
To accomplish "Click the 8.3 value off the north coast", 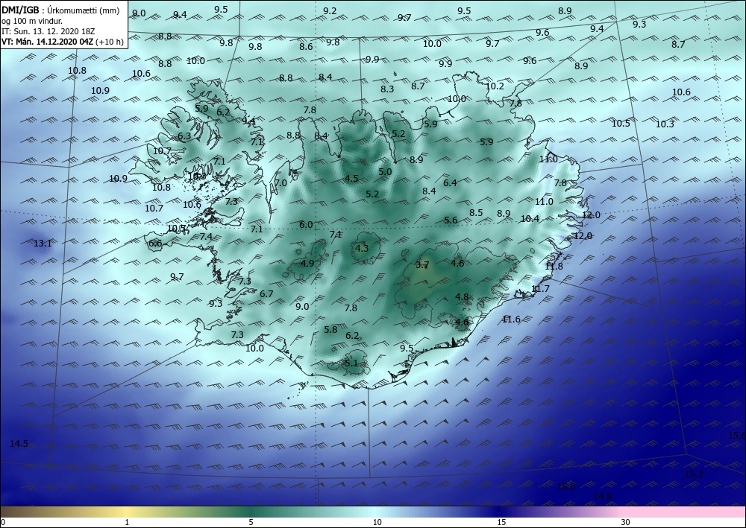I will [x=387, y=89].
